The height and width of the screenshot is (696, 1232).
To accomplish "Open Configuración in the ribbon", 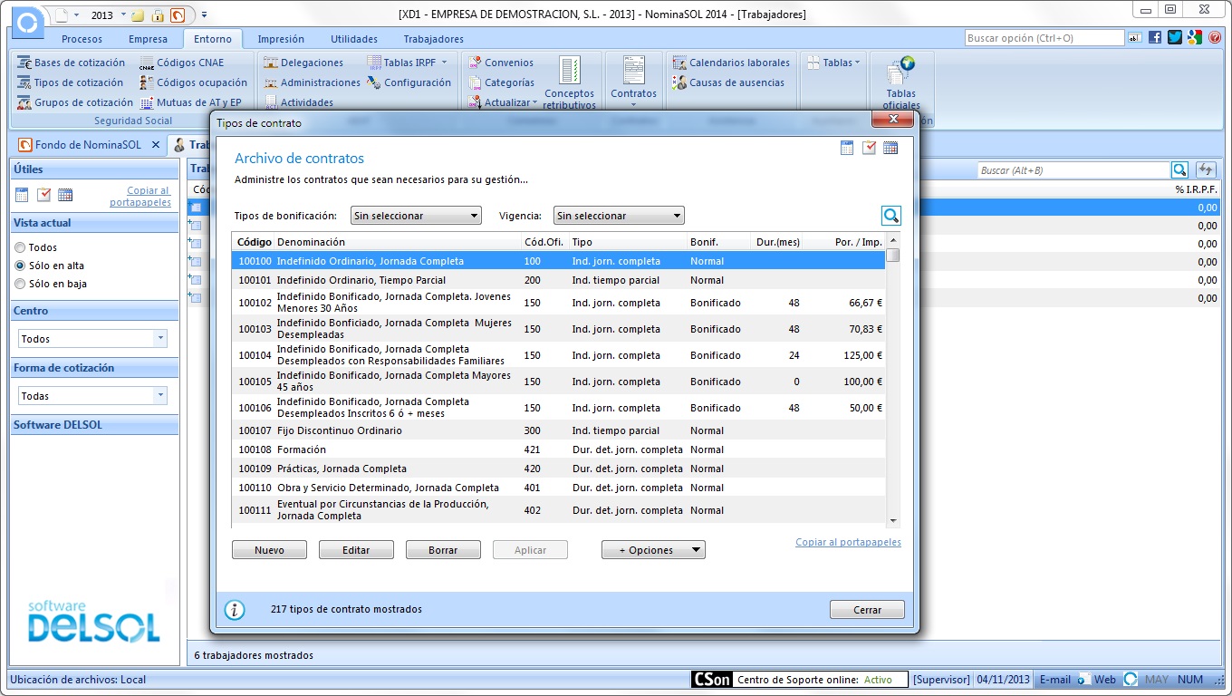I will point(409,82).
